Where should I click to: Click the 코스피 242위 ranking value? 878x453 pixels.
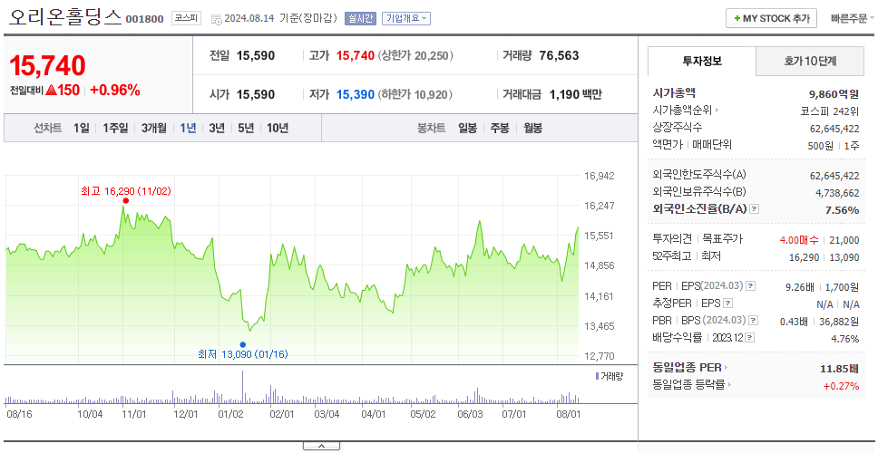click(x=830, y=111)
